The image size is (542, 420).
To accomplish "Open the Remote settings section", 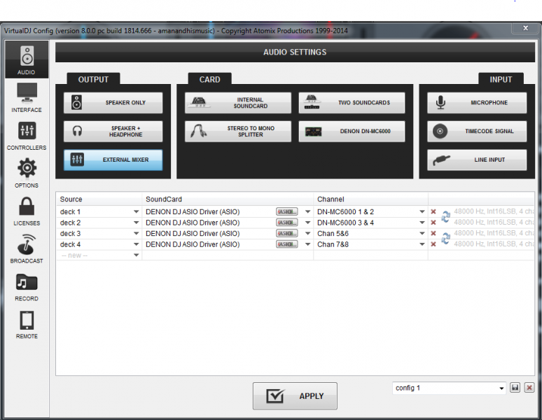I will coord(27,324).
